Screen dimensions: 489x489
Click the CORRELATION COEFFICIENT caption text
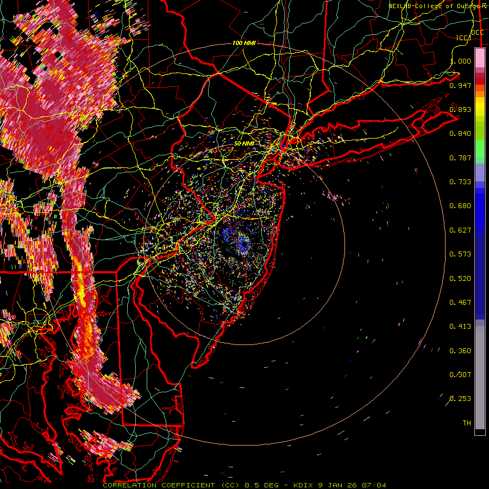[159, 485]
